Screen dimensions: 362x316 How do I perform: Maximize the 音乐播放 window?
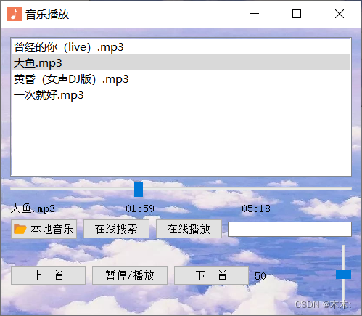(297, 14)
